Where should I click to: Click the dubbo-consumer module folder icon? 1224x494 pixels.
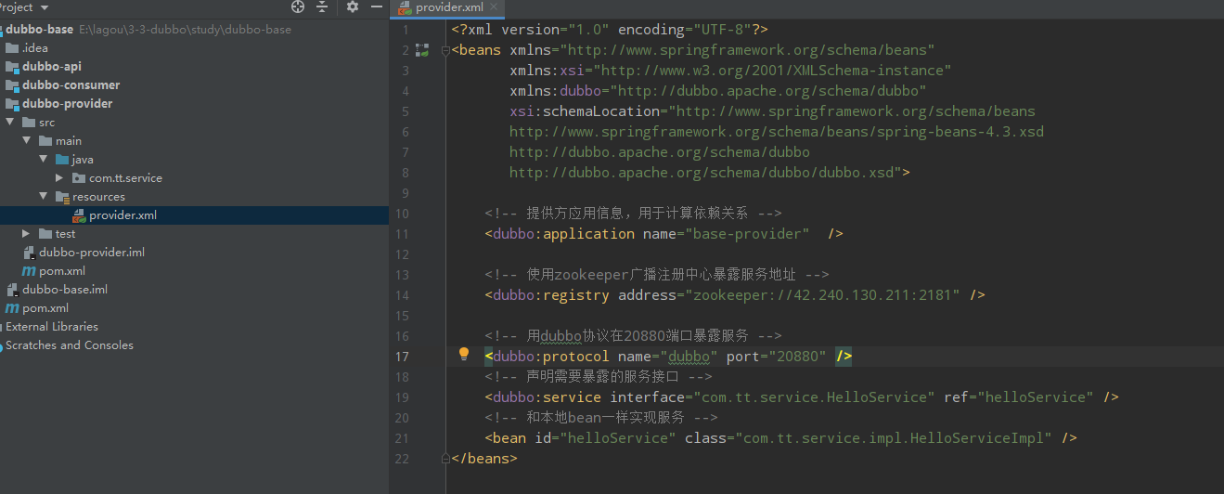(12, 85)
